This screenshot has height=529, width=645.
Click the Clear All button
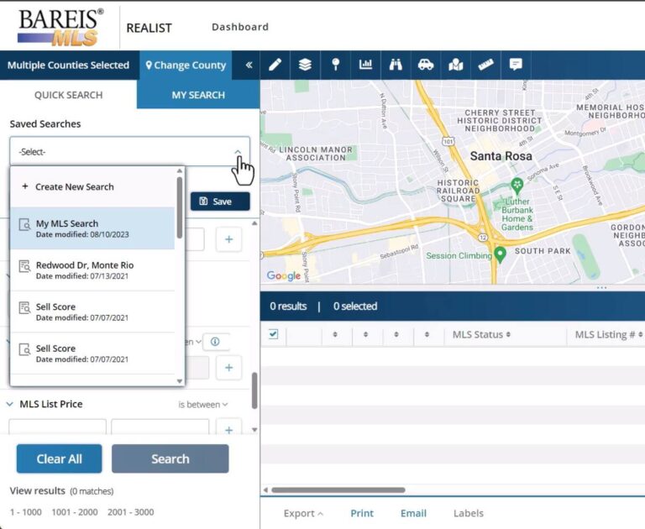[60, 458]
